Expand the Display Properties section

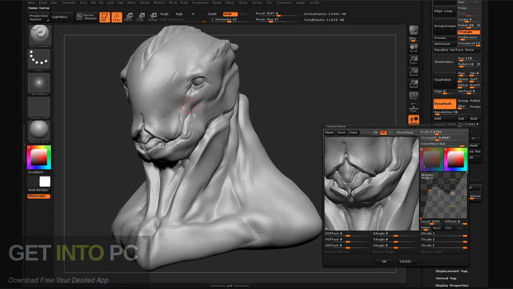tap(452, 286)
